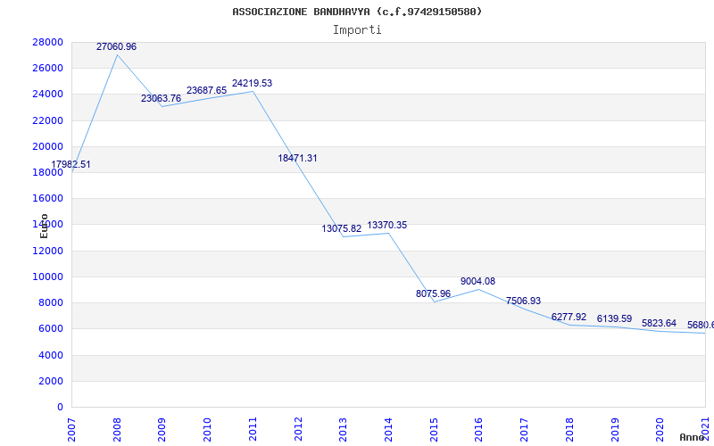Click the y-axis tick 26000
Screen dimensions: 714x446
pyautogui.click(x=47, y=69)
